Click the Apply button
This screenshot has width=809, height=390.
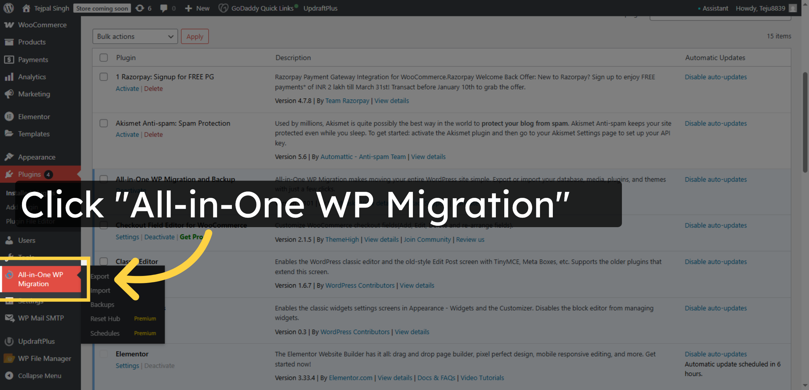[x=195, y=36]
